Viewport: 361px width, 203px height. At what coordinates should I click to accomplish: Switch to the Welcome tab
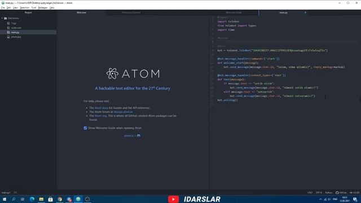(81, 12)
